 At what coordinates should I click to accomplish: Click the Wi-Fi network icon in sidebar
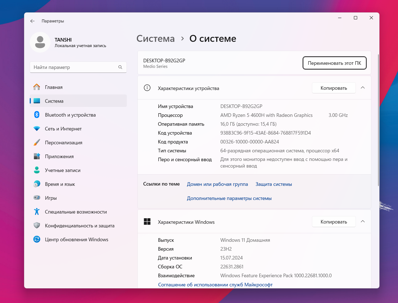37,129
